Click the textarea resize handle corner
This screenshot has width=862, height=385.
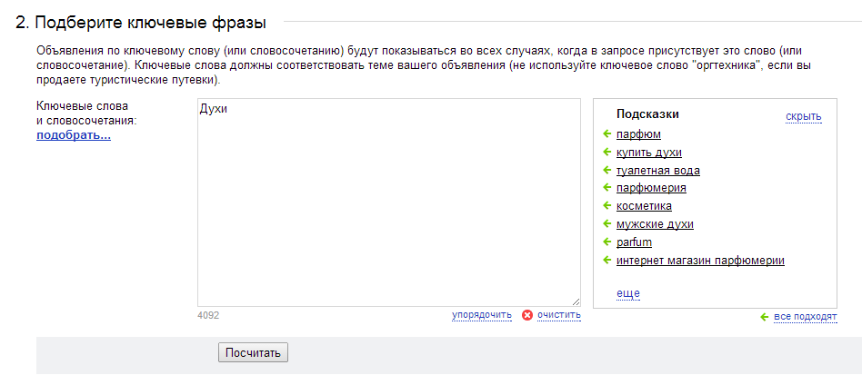(x=576, y=301)
